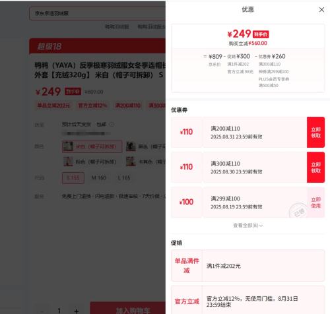Click the ¥110 amount on 满200减110 coupon

(x=186, y=132)
